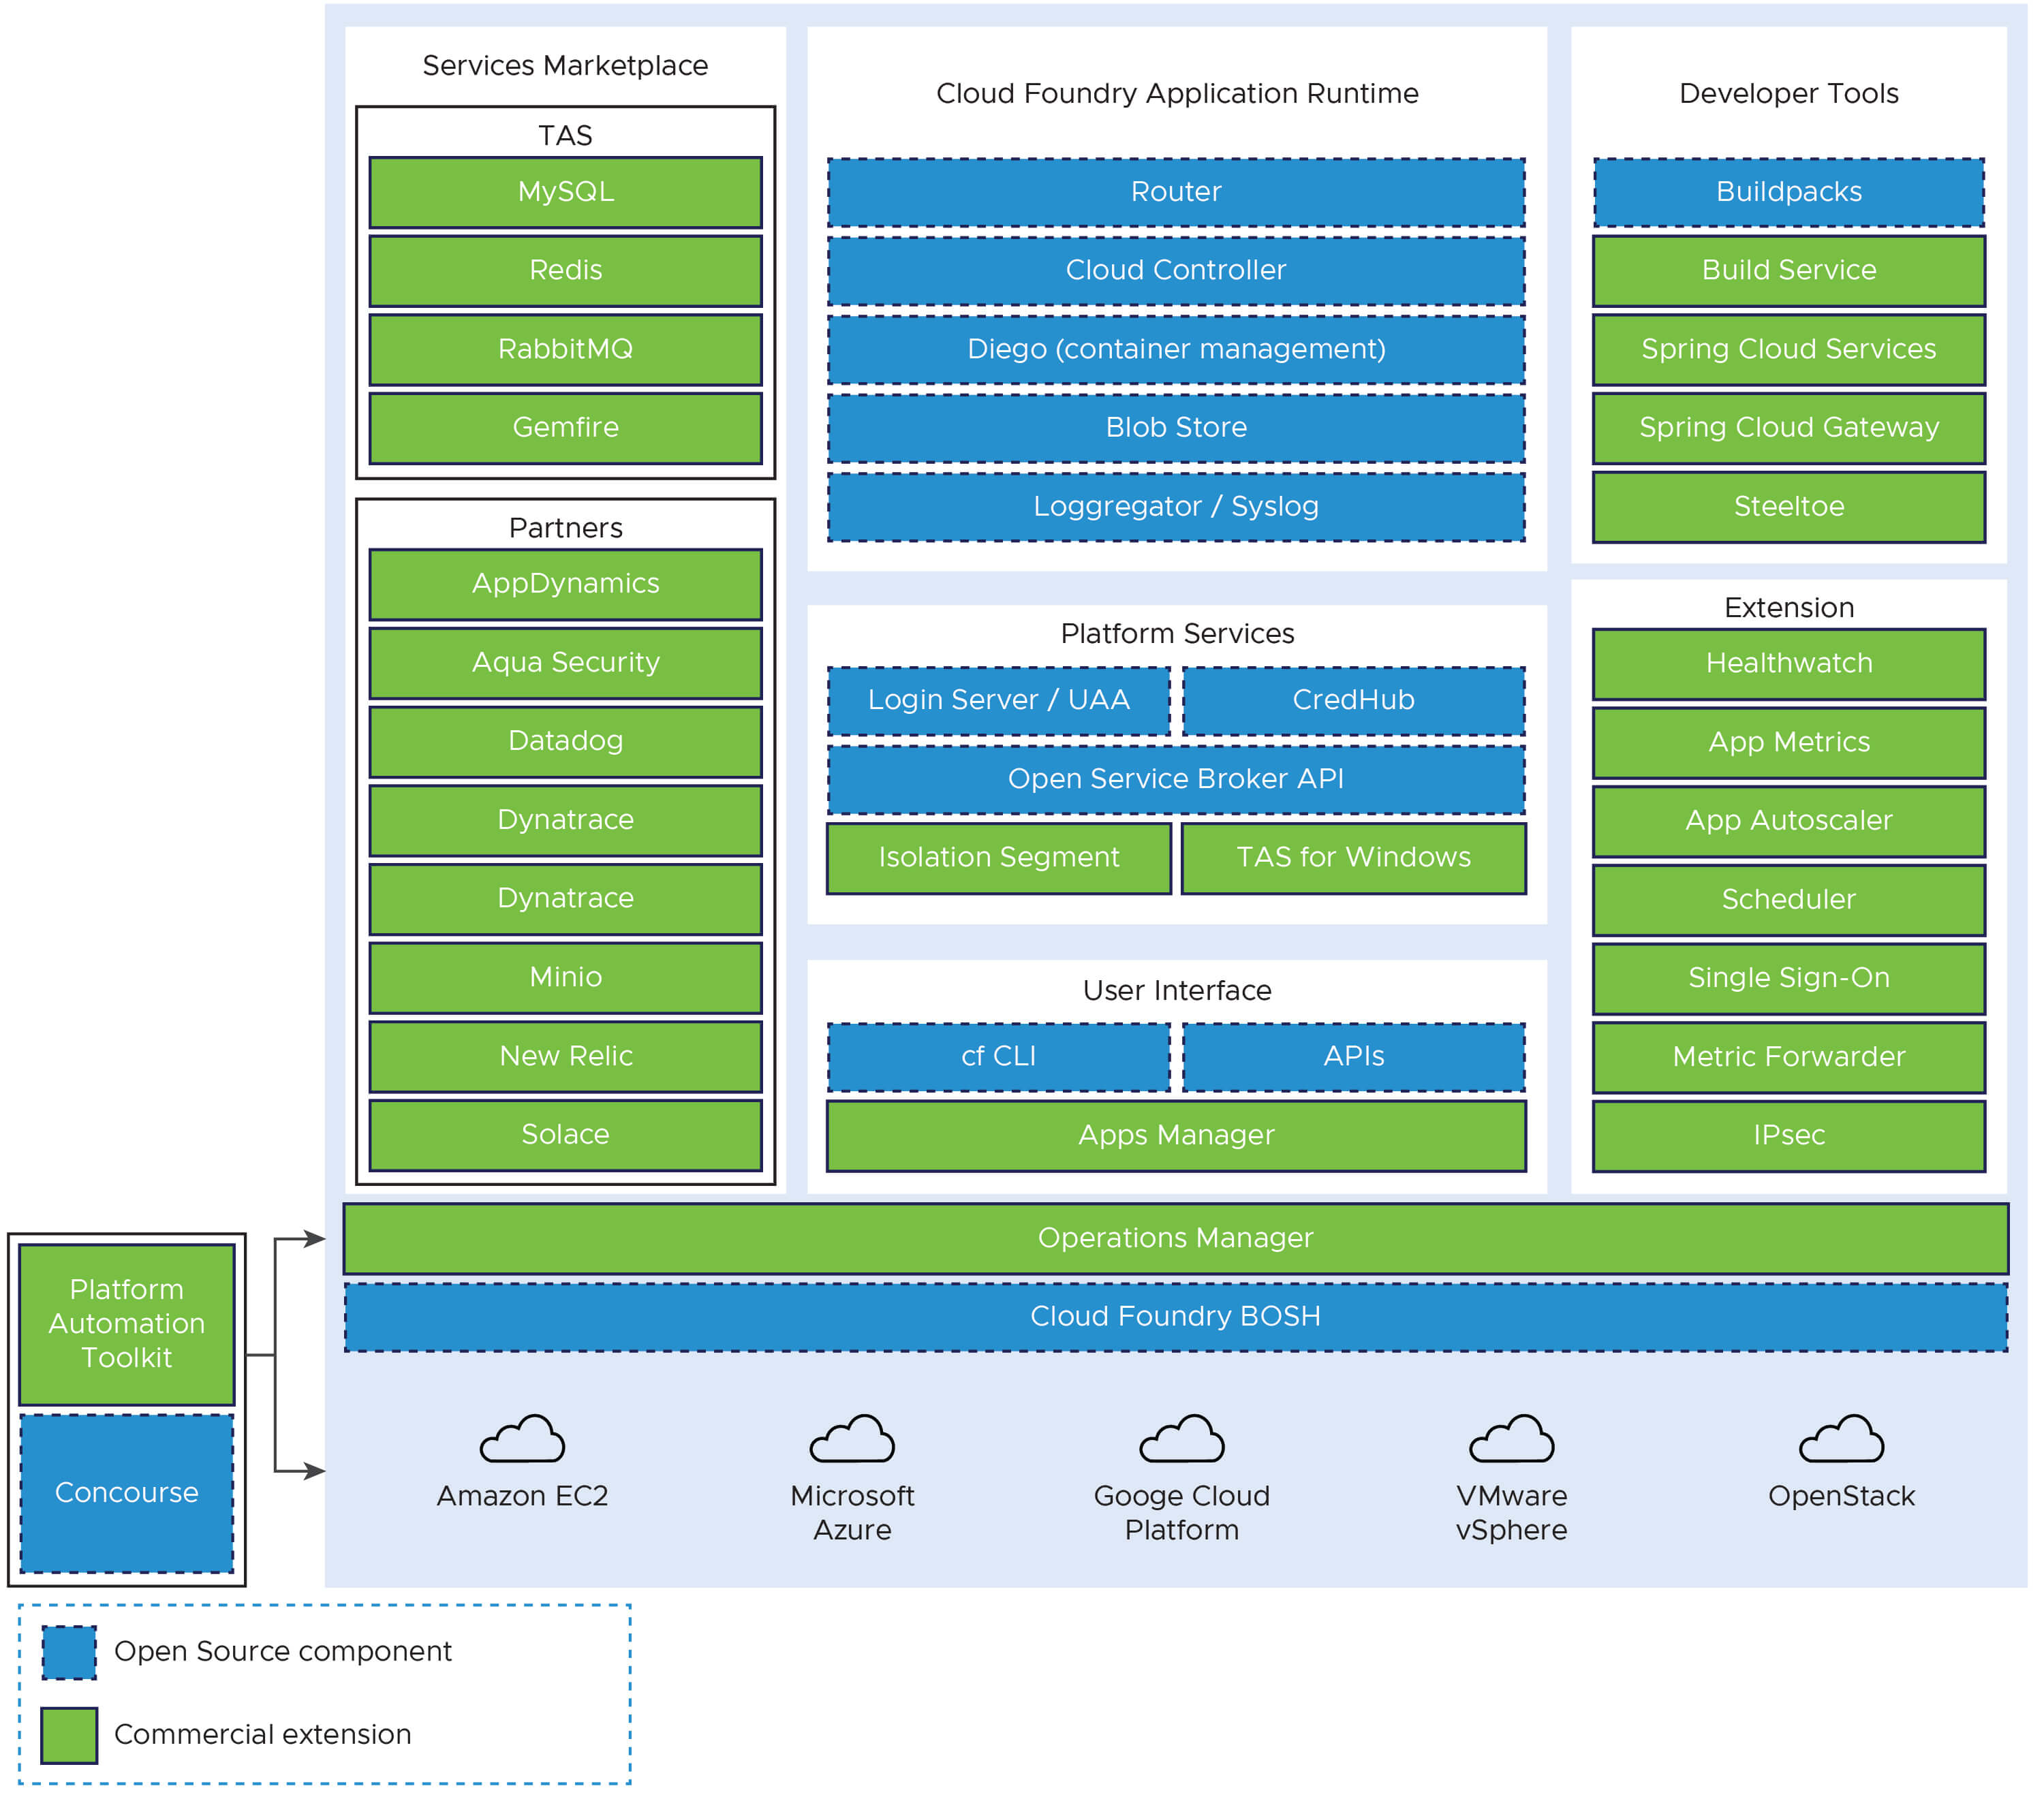This screenshot has height=1801, width=2044.
Task: Click the OpenStack cloud icon
Action: [x=1841, y=1439]
